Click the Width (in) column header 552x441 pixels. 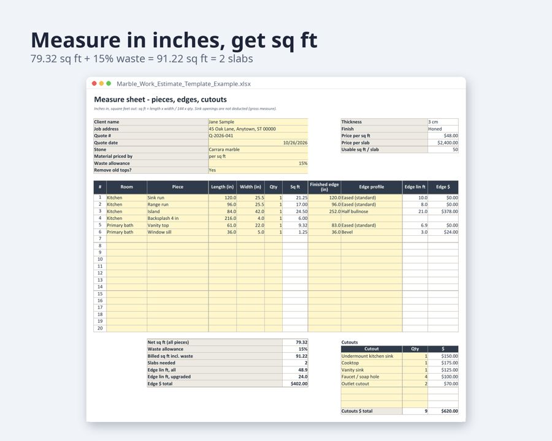250,187
